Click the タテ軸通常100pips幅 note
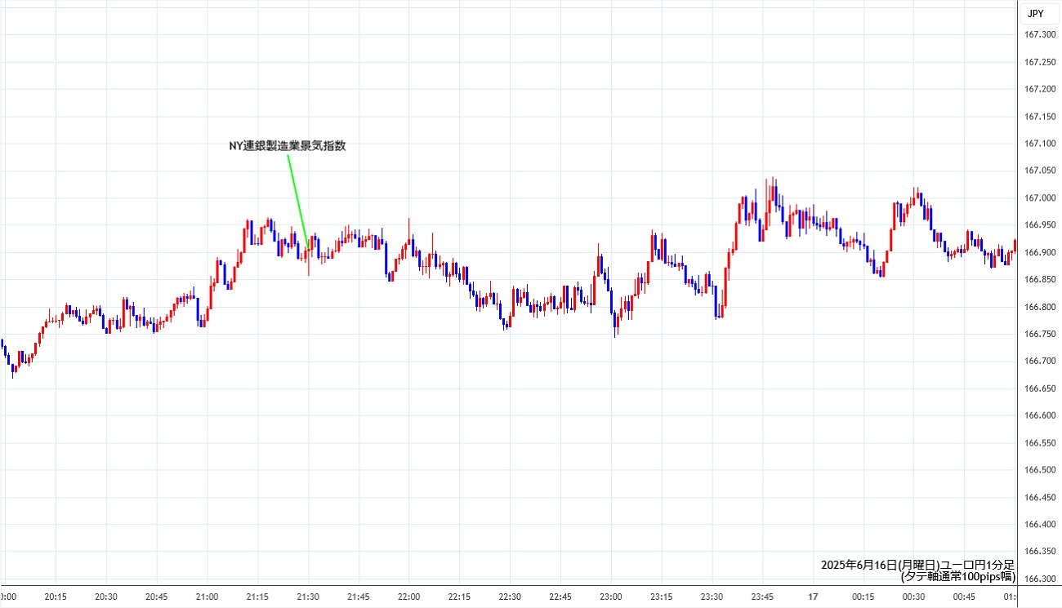1062x608 pixels. coord(958,576)
